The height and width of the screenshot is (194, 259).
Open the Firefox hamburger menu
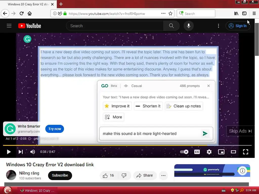coord(254,14)
